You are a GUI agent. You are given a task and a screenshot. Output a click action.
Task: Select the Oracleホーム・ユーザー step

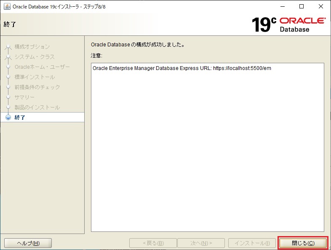point(42,67)
